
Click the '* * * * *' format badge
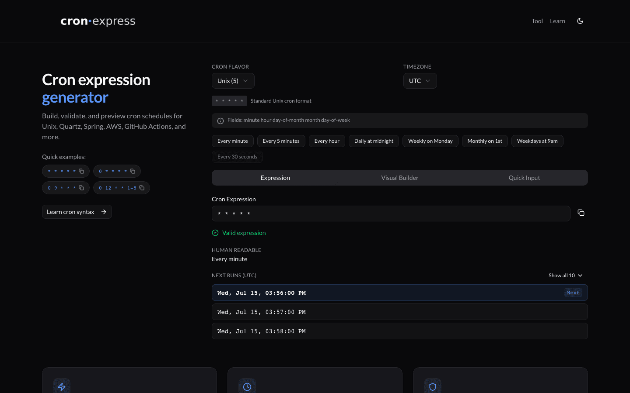[229, 101]
